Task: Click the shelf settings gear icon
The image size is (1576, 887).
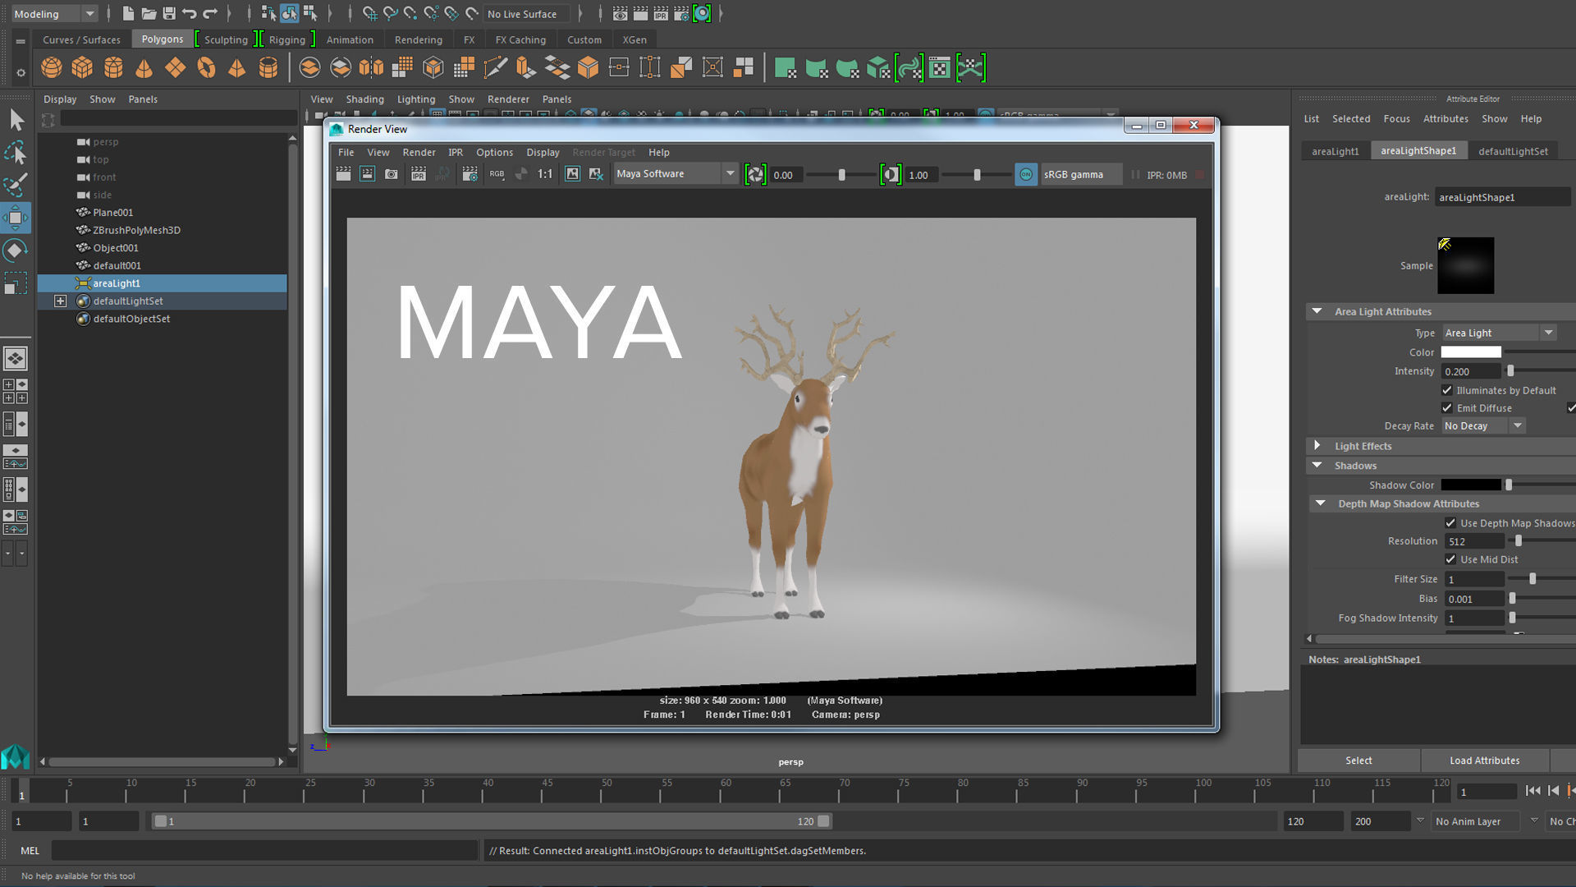Action: click(x=21, y=73)
